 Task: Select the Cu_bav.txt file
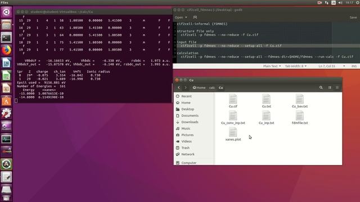pyautogui.click(x=300, y=101)
